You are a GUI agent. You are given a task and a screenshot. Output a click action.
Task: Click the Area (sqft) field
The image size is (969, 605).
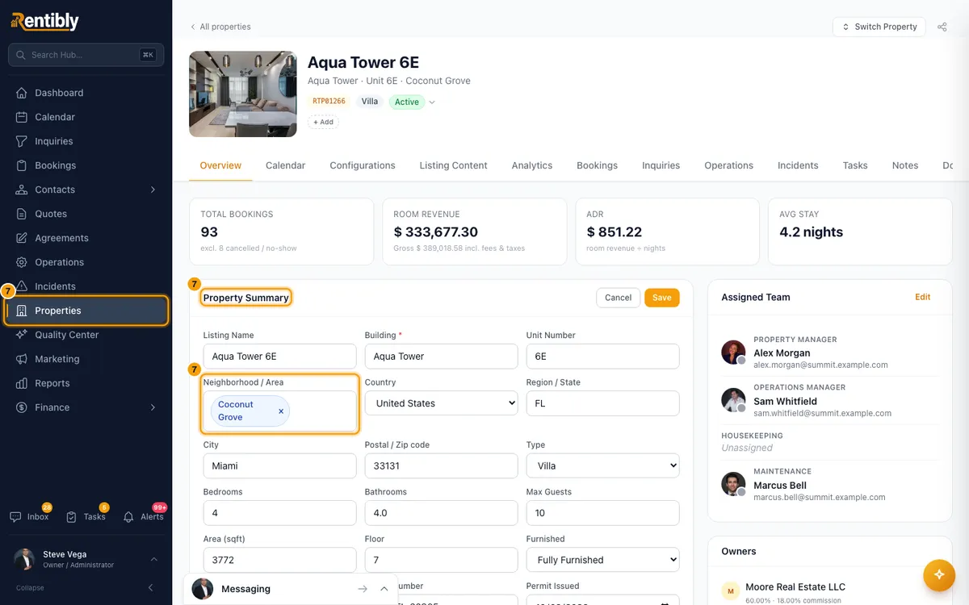pyautogui.click(x=279, y=560)
